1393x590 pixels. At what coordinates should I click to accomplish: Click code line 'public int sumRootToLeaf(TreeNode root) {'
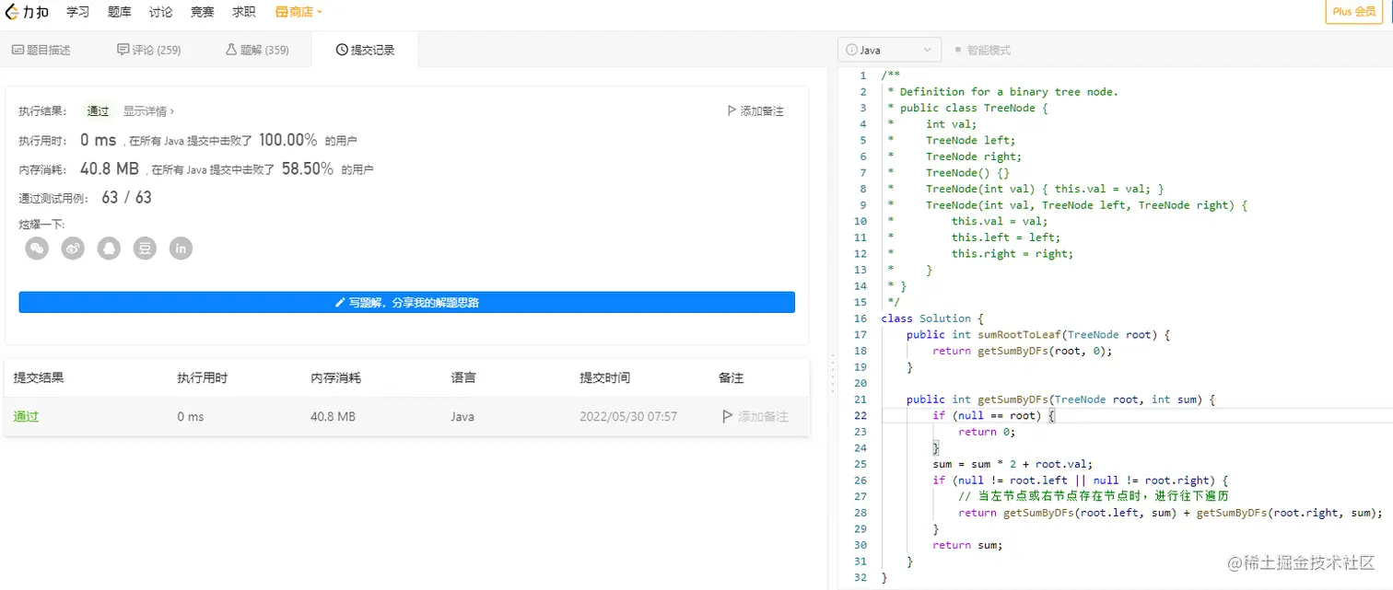[x=1038, y=334]
